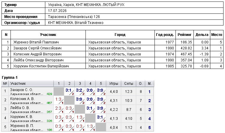Image resolution: width=225 pixels, height=133 pixels.
Task: Open Хоружин Костянтин Валерійович entry
Action: [x=41, y=66]
